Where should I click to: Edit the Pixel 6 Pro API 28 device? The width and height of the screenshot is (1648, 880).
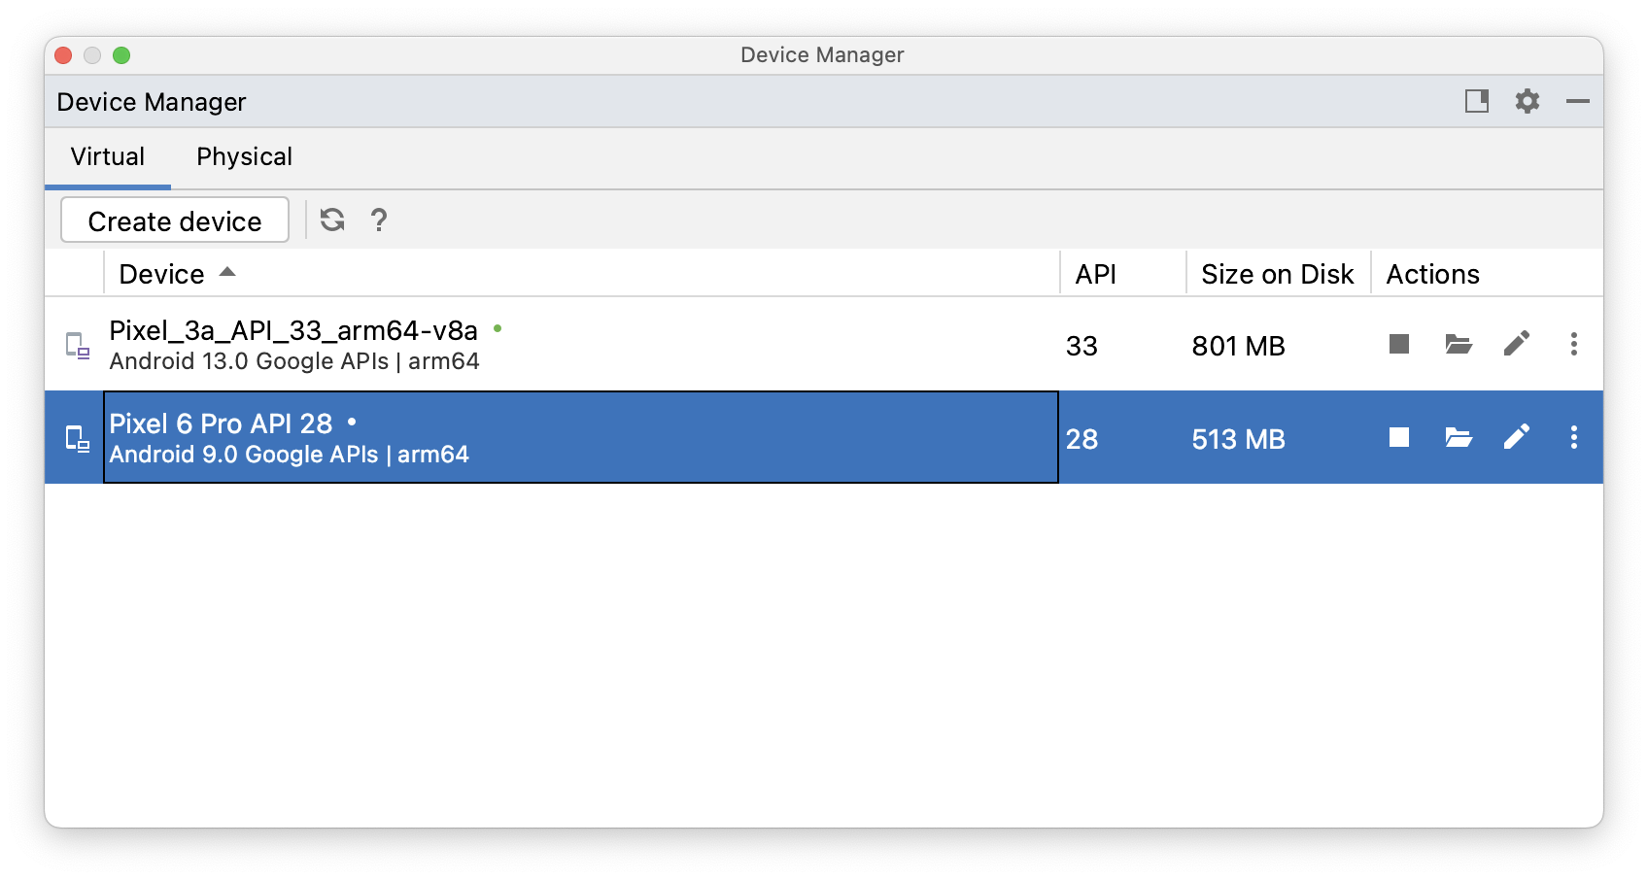point(1517,437)
